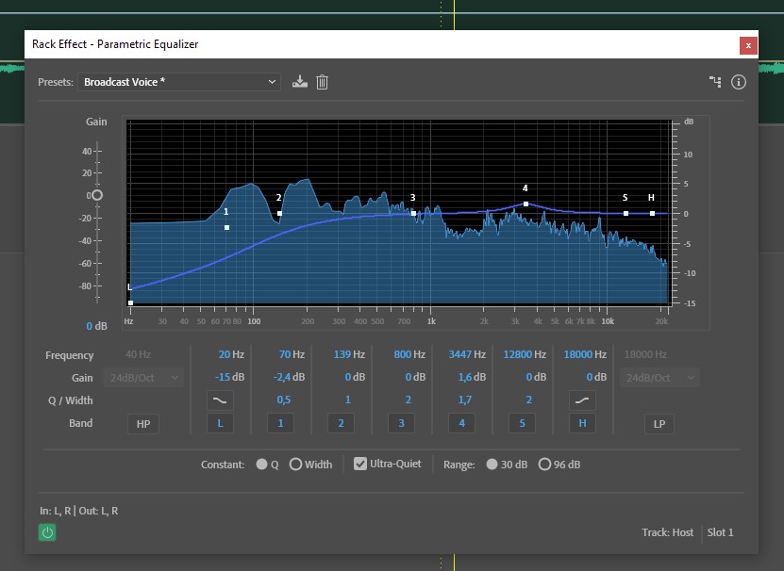784x571 pixels.
Task: Enable or disable the Ultra-Quiet checkbox
Action: 360,464
